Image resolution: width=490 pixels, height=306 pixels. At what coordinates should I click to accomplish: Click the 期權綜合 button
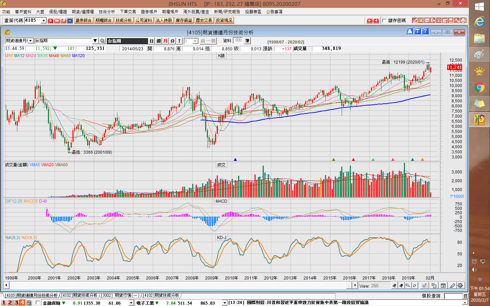click(x=103, y=20)
